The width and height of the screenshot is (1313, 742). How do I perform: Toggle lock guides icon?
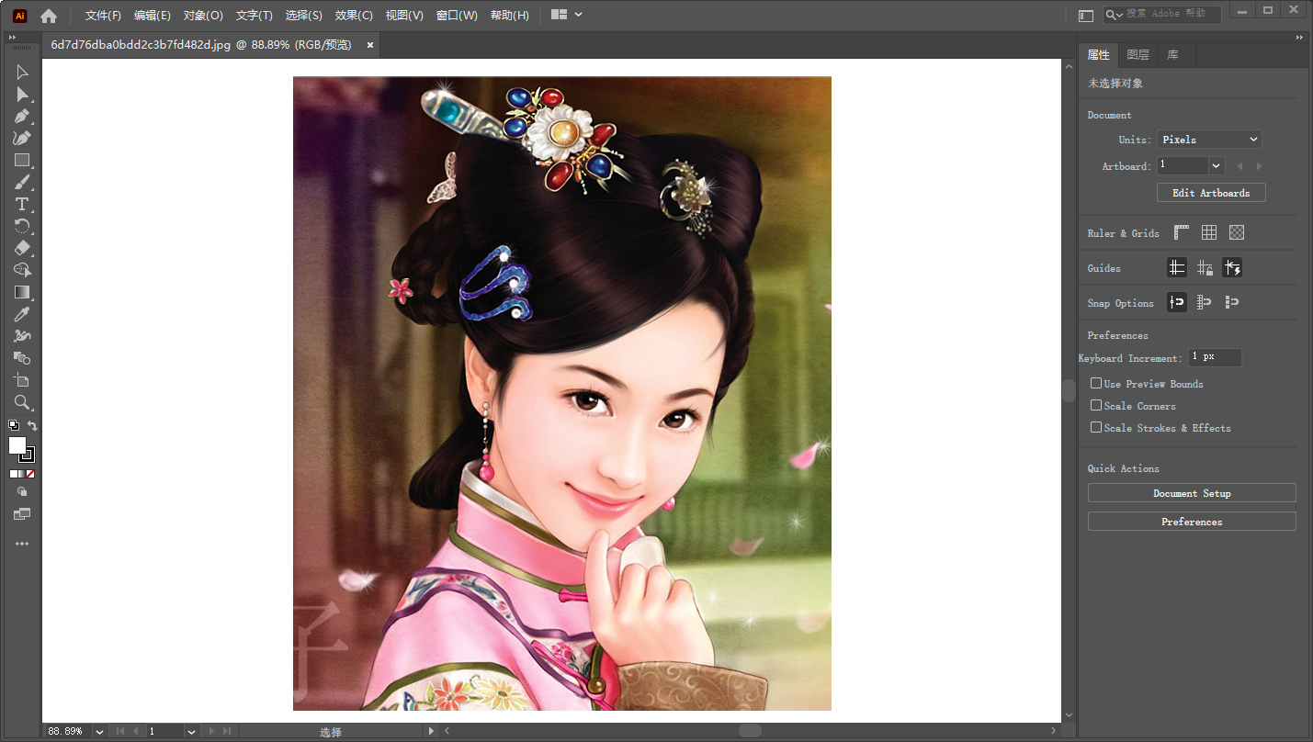click(1205, 268)
